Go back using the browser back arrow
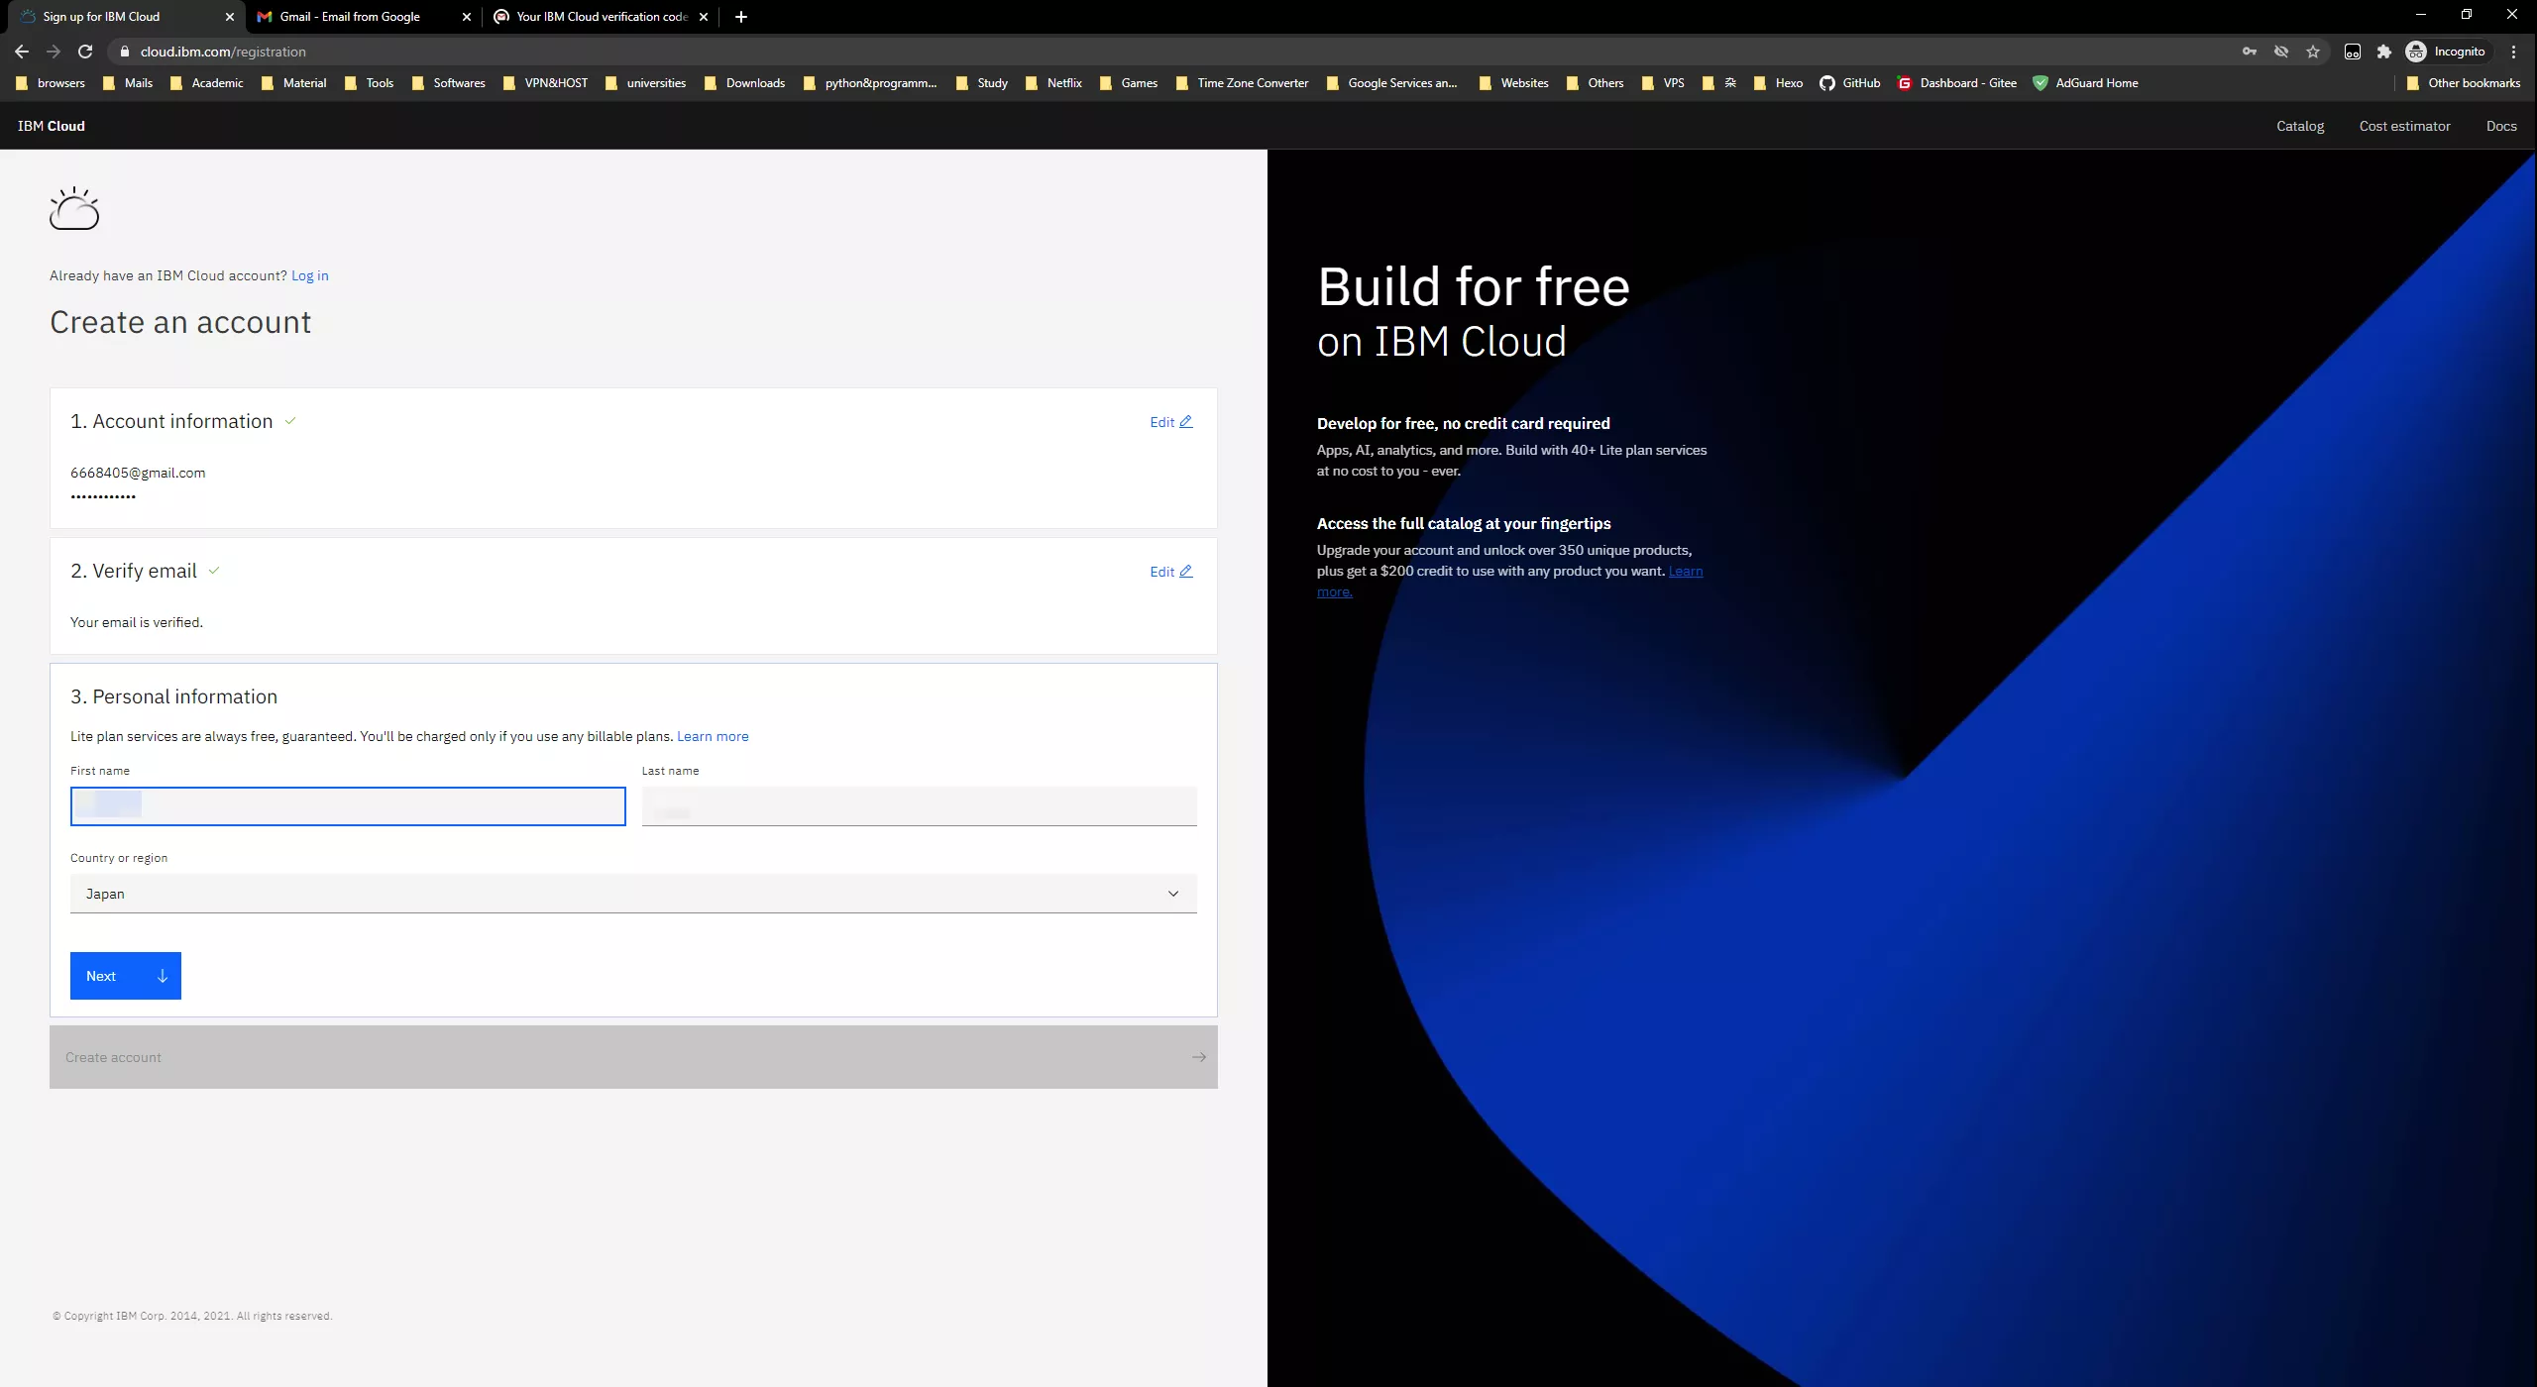 (x=22, y=52)
